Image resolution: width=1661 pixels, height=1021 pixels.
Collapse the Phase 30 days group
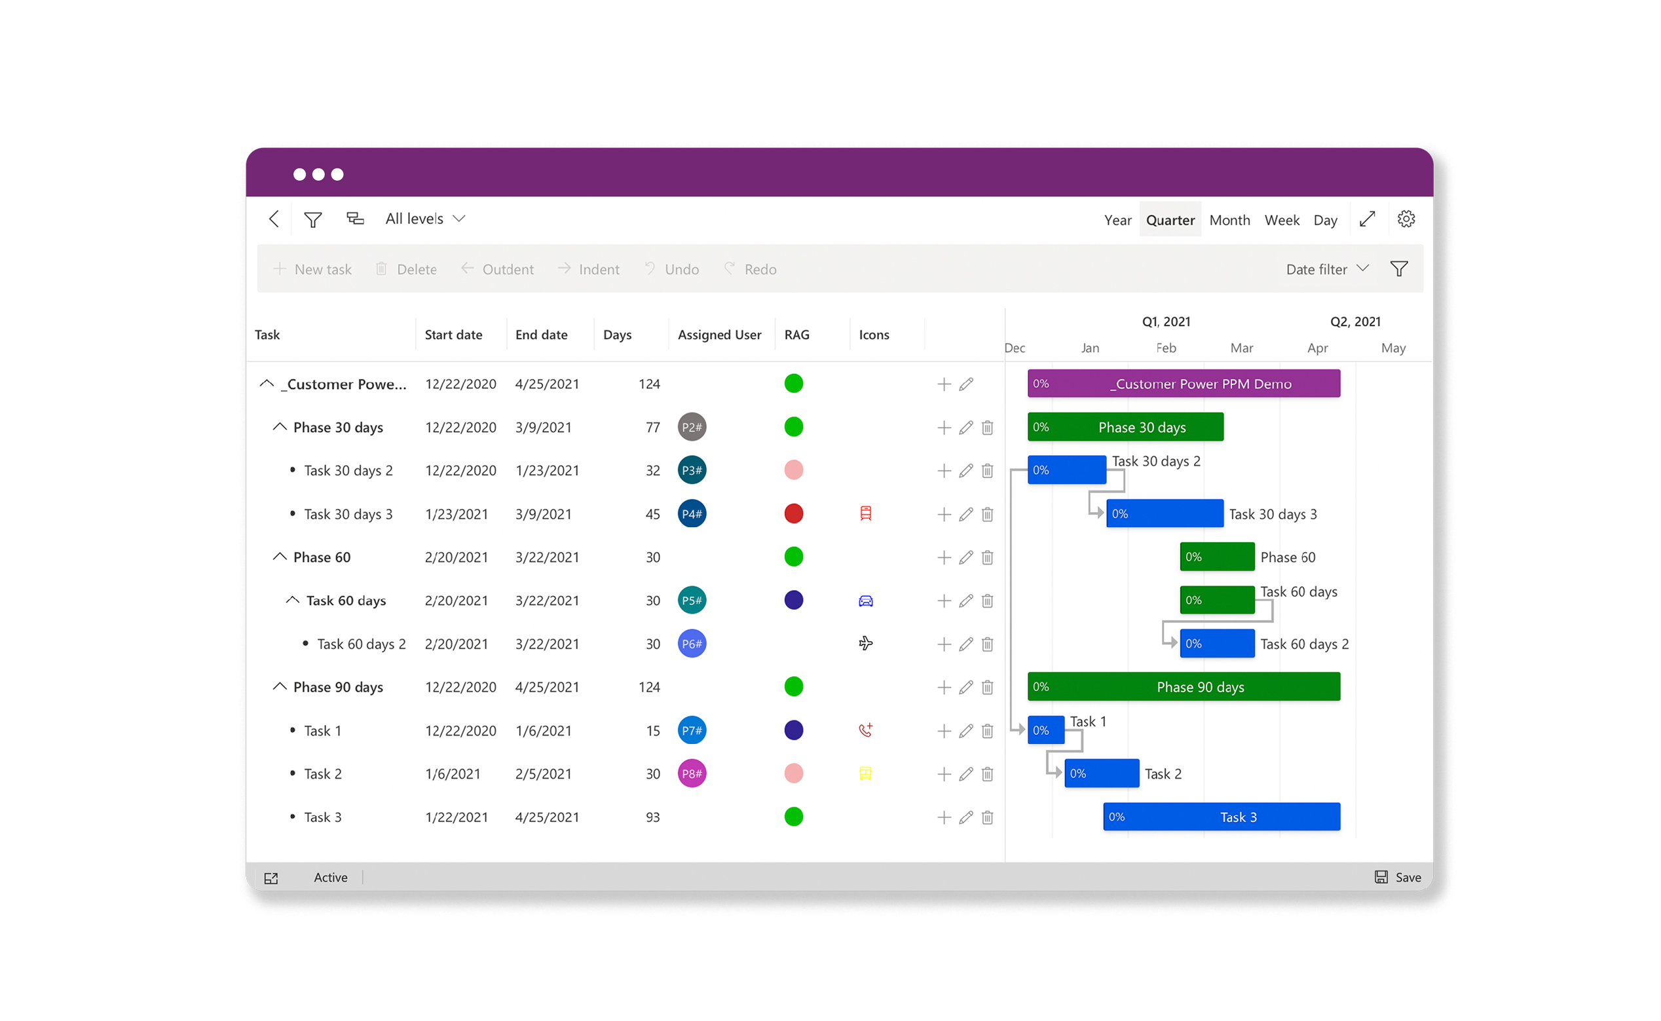(280, 427)
